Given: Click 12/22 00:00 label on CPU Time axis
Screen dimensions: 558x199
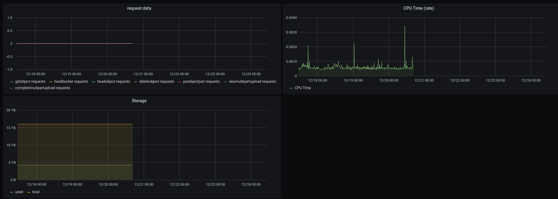Looking at the screenshot, I should click(460, 80).
